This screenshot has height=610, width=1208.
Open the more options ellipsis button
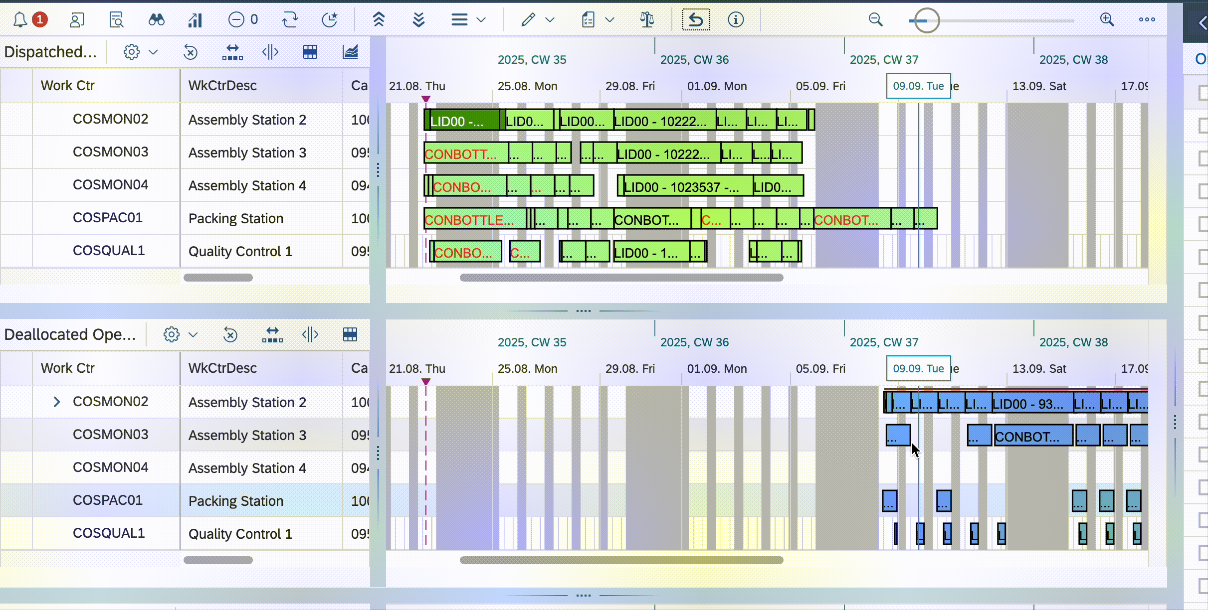(x=1147, y=20)
